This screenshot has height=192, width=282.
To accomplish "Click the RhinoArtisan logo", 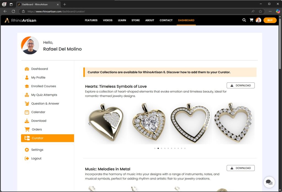I will (x=20, y=20).
